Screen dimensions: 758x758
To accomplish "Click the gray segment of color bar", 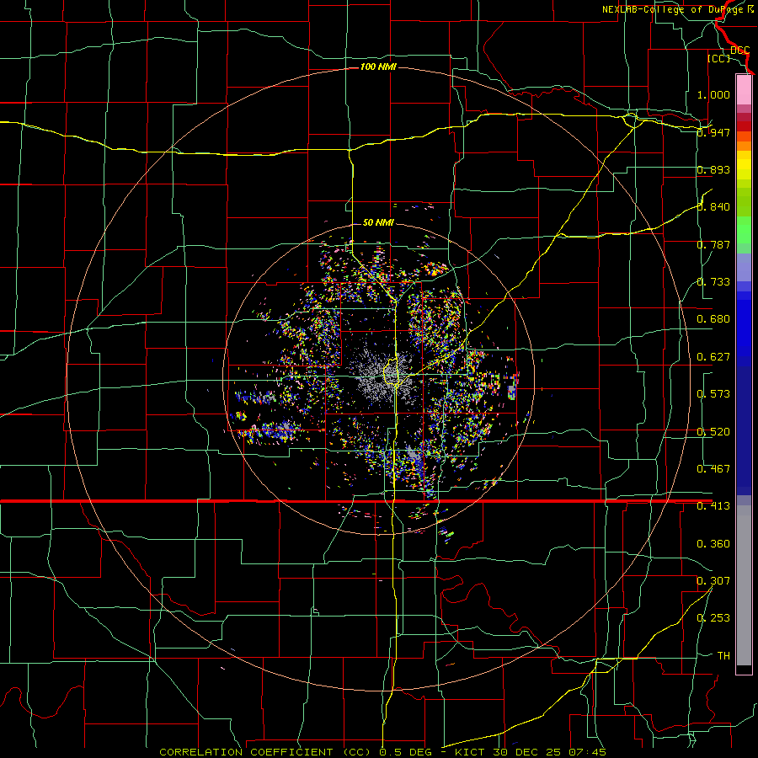I will coord(744,585).
